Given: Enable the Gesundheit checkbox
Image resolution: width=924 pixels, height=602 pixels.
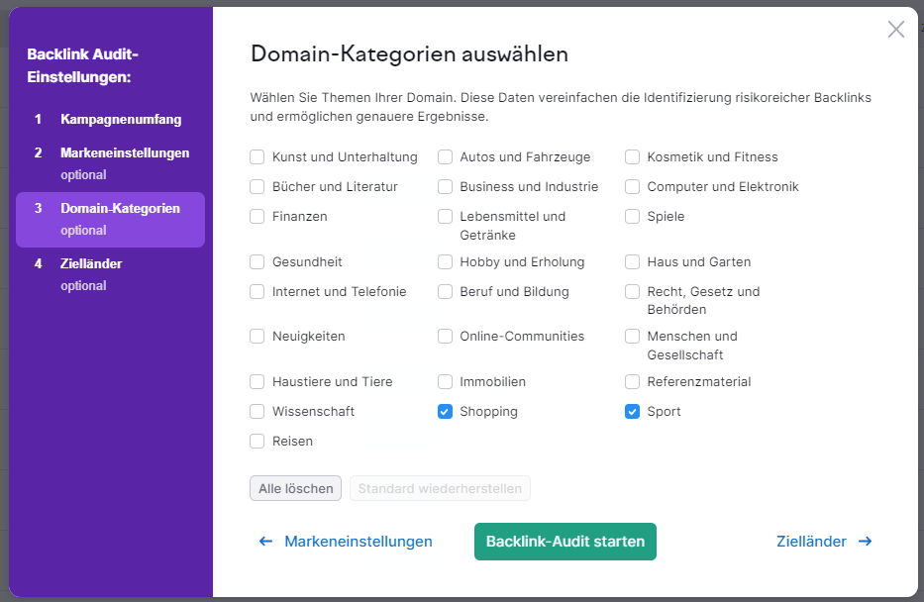Looking at the screenshot, I should 257,261.
